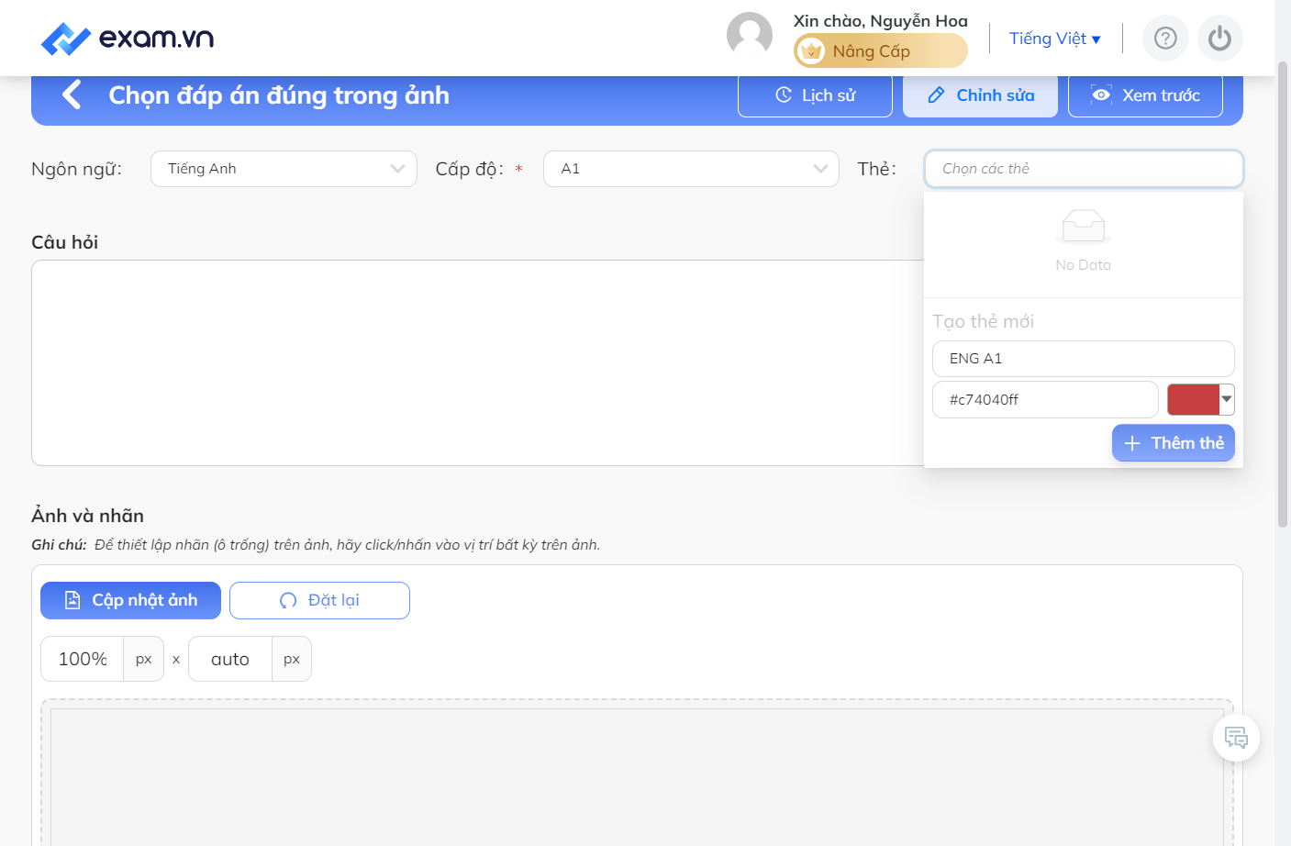The width and height of the screenshot is (1291, 846).
Task: Click the exam.vn logo
Action: (x=128, y=39)
